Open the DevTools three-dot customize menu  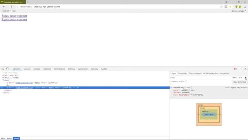241,69
